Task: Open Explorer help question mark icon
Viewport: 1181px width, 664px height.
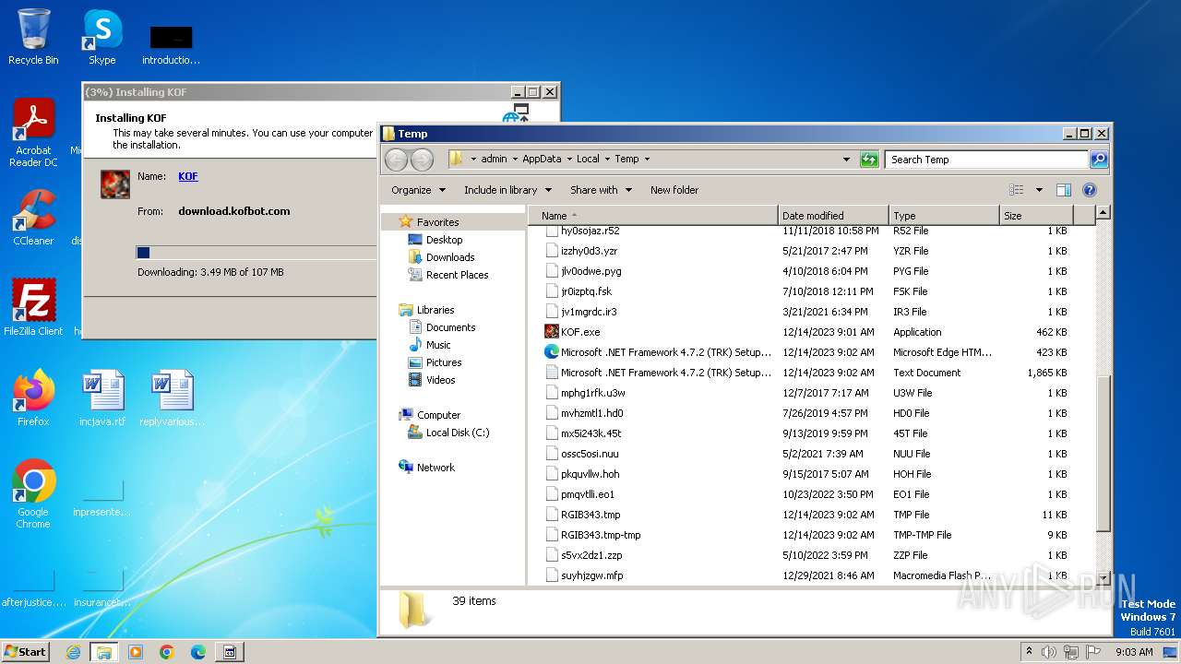Action: pos(1089,190)
